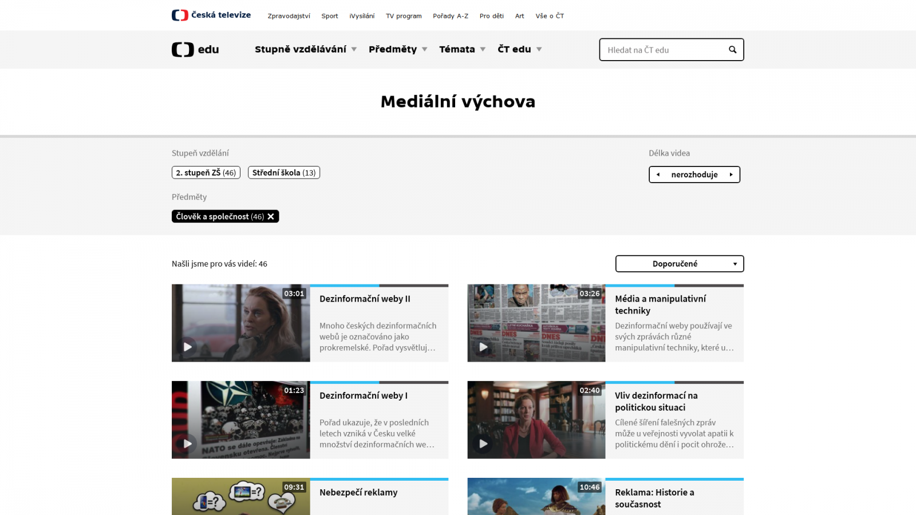Open TV program in the top navigation
This screenshot has height=515, width=916.
[x=404, y=16]
